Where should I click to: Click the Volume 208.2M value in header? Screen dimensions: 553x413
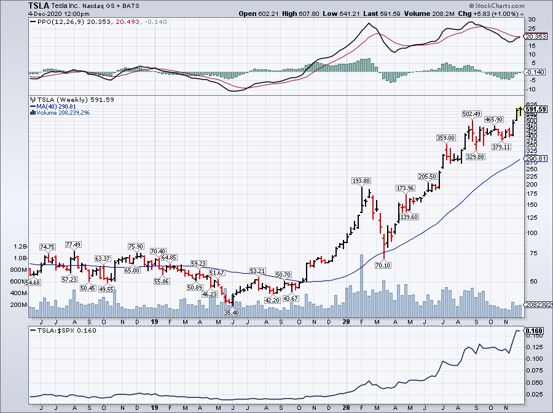429,14
